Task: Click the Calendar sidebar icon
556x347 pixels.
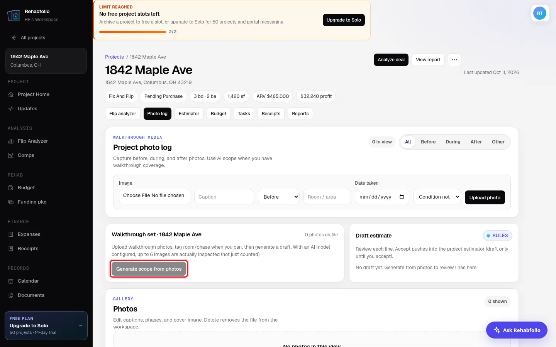Action: point(11,281)
